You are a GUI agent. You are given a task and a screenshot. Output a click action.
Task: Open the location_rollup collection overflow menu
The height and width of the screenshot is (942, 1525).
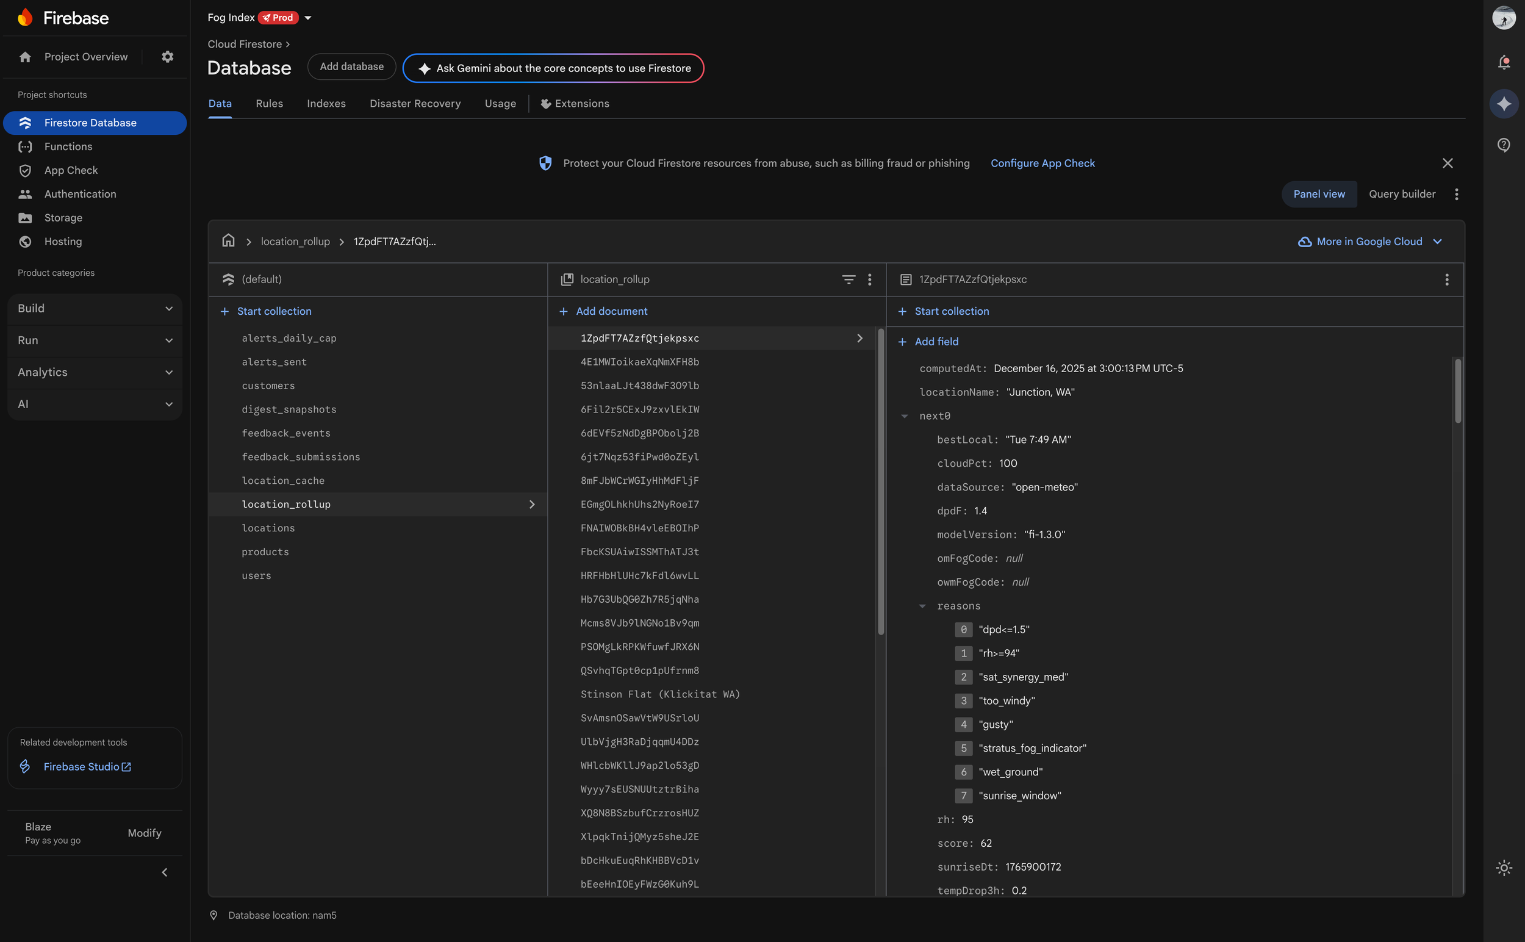[870, 280]
